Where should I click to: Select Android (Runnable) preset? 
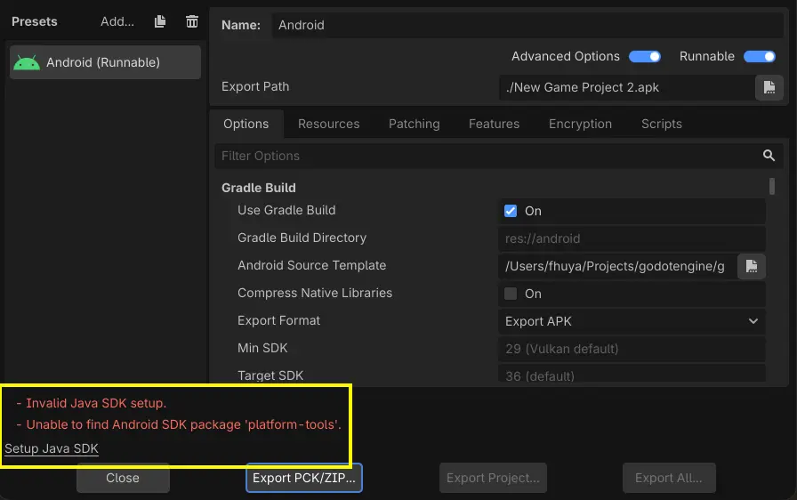click(x=105, y=62)
